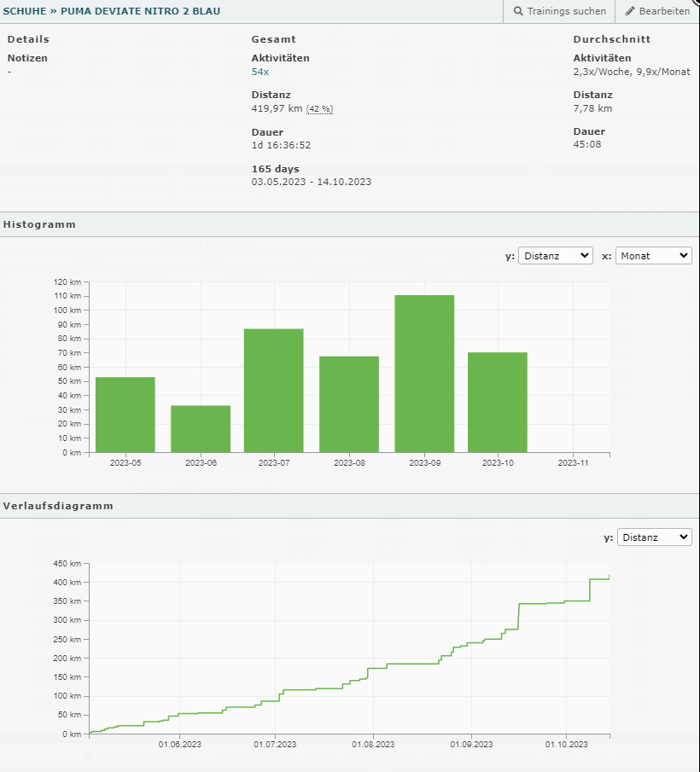
Task: Open the Verlaufsdiagramm y-axis Distanz dropdown
Action: point(654,537)
